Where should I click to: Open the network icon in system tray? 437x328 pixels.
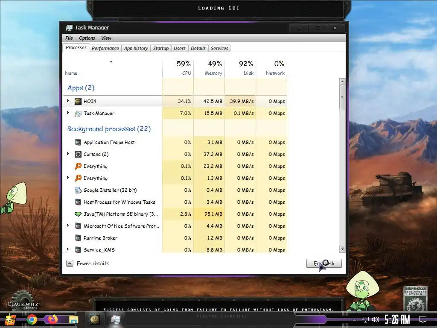pyautogui.click(x=365, y=319)
